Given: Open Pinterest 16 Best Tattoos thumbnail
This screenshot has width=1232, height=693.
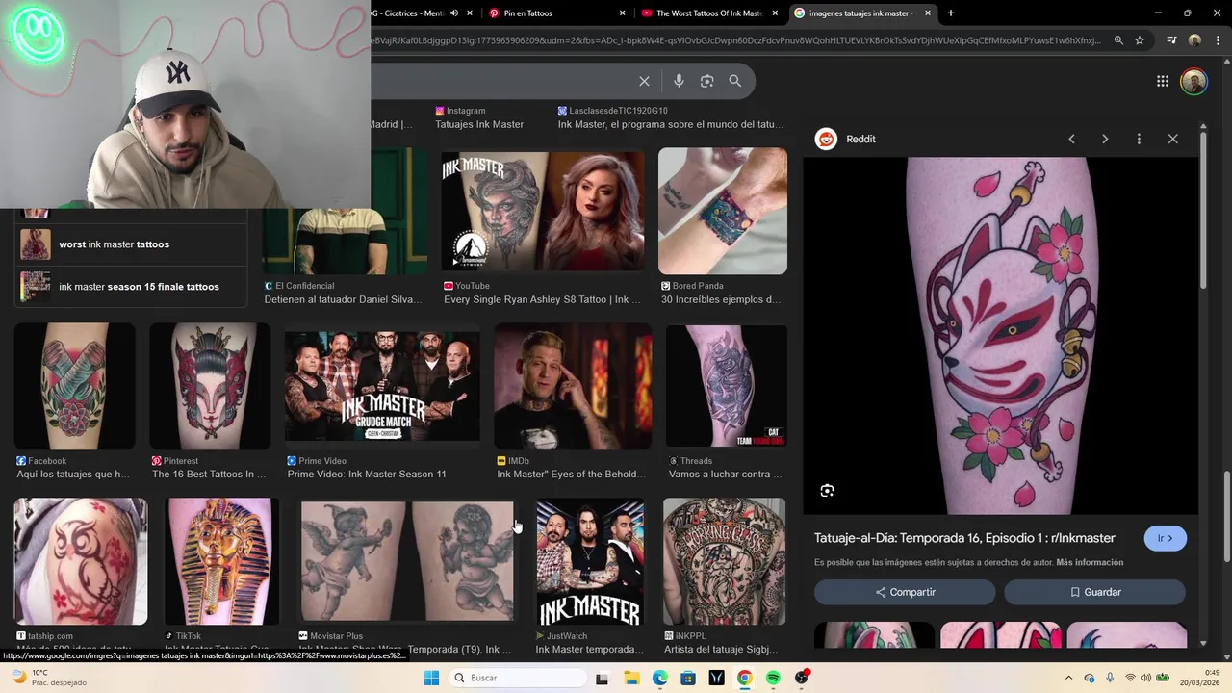Looking at the screenshot, I should [x=210, y=386].
